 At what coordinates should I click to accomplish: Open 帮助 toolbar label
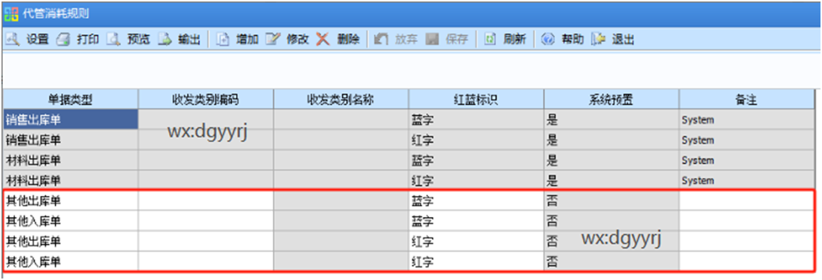[573, 39]
